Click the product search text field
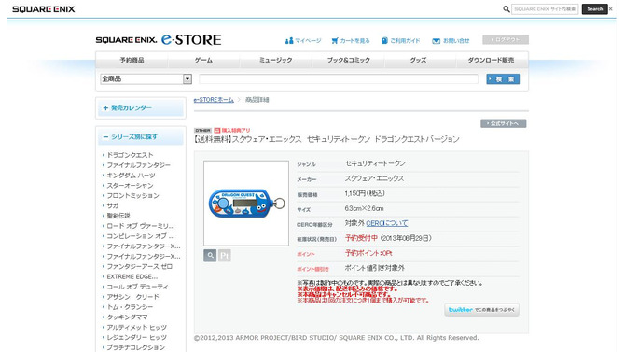Viewport: 625px width, 352px height. coord(339,79)
